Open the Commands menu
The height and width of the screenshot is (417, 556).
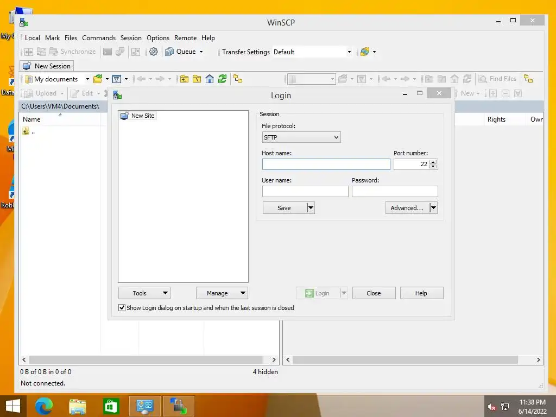pos(99,38)
